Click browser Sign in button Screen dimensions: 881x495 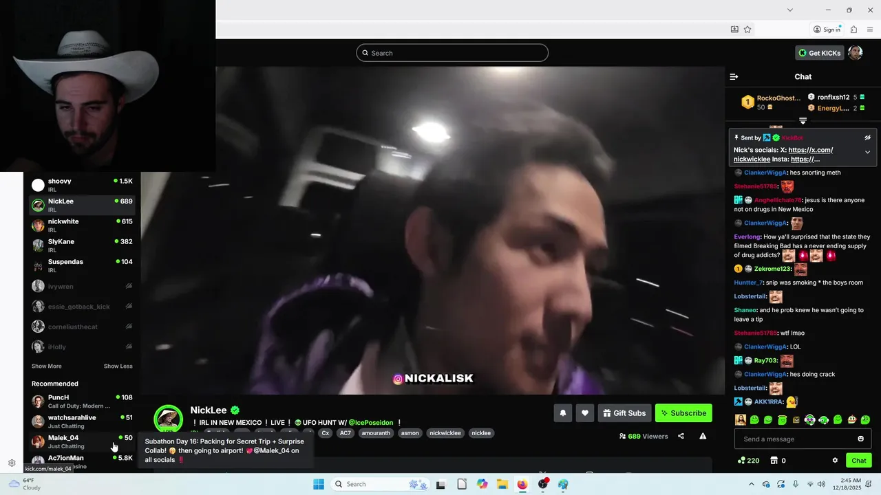[827, 30]
